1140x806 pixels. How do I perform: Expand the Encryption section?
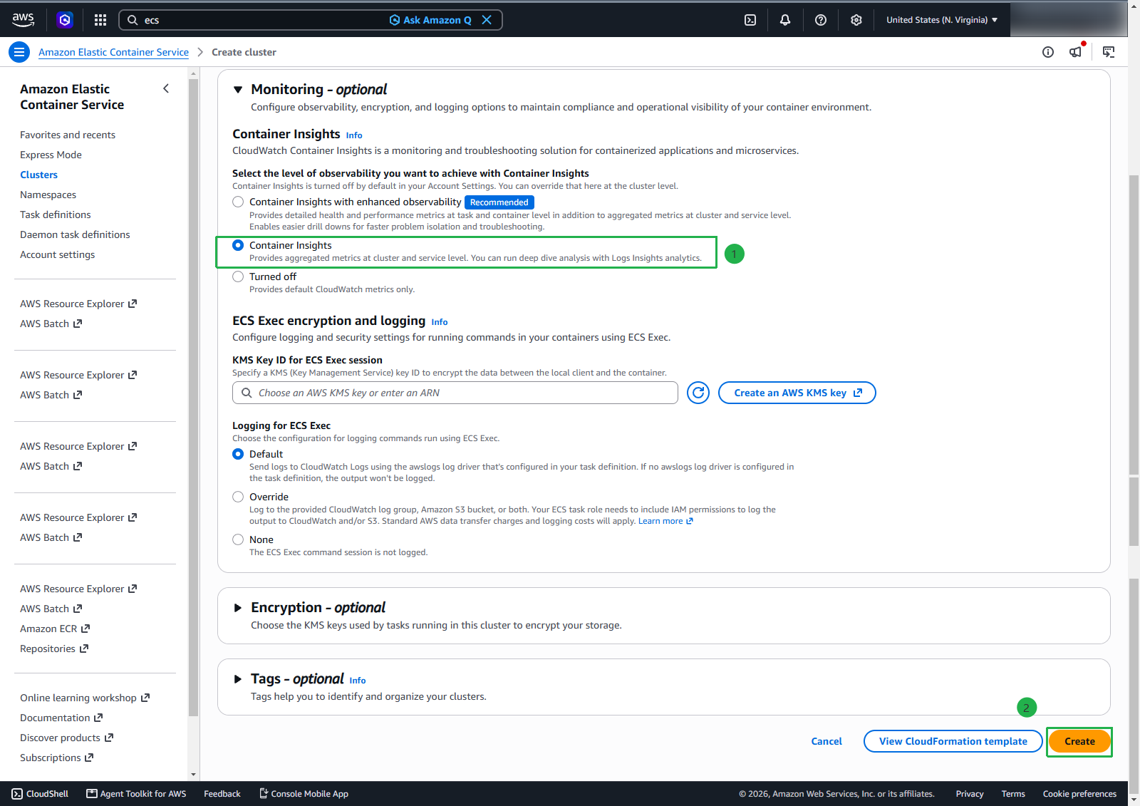coord(238,608)
